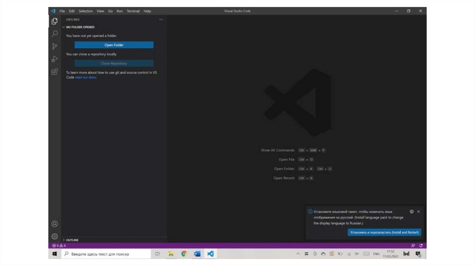Follow the 'read our docs' link

pos(86,77)
